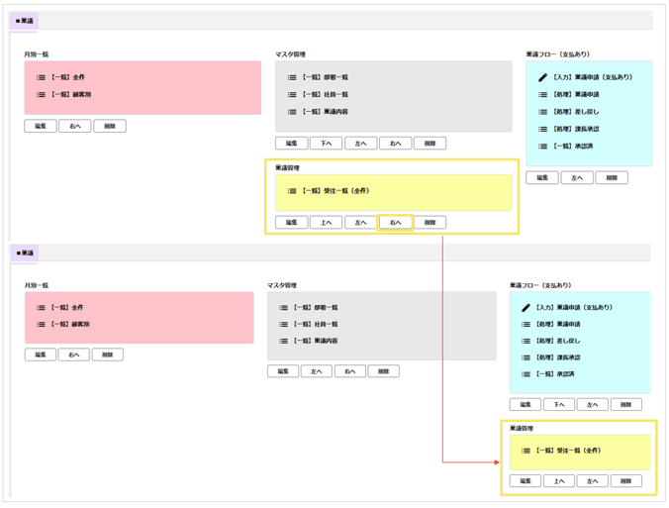This screenshot has height=508, width=669.
Task: Click 上へ under 稟議管理 in upper screen
Action: (x=326, y=223)
